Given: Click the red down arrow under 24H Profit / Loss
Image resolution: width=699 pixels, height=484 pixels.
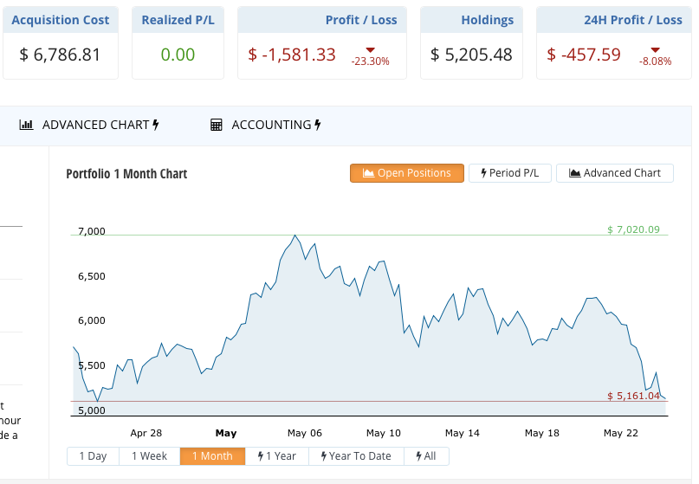Looking at the screenshot, I should click(655, 49).
